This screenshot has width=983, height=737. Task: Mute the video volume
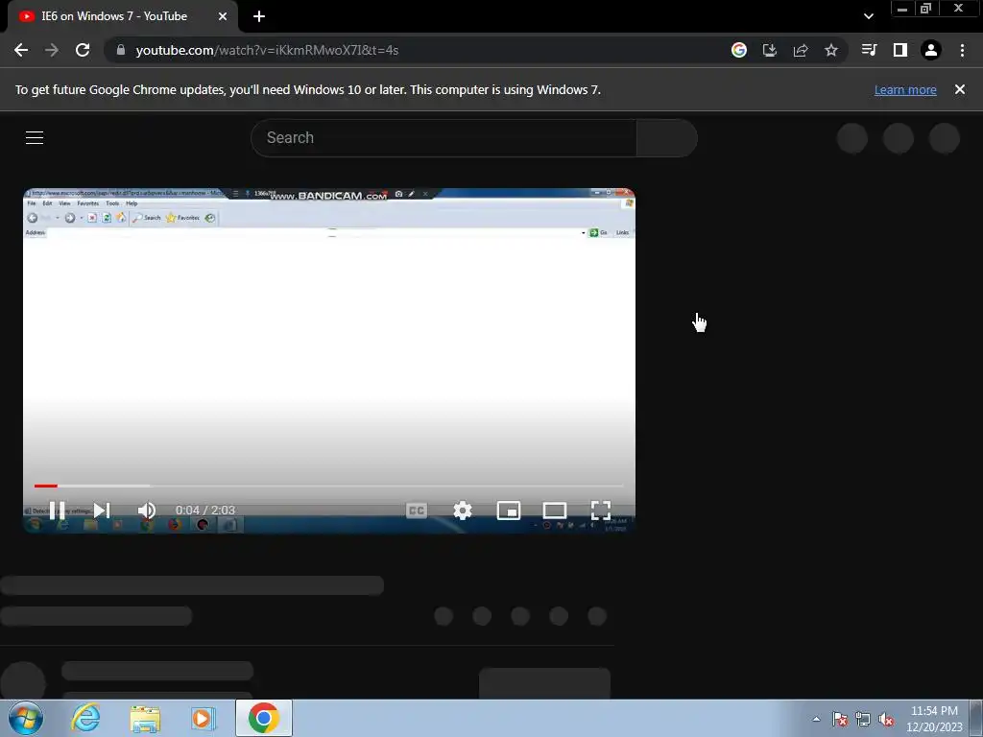[x=147, y=511]
